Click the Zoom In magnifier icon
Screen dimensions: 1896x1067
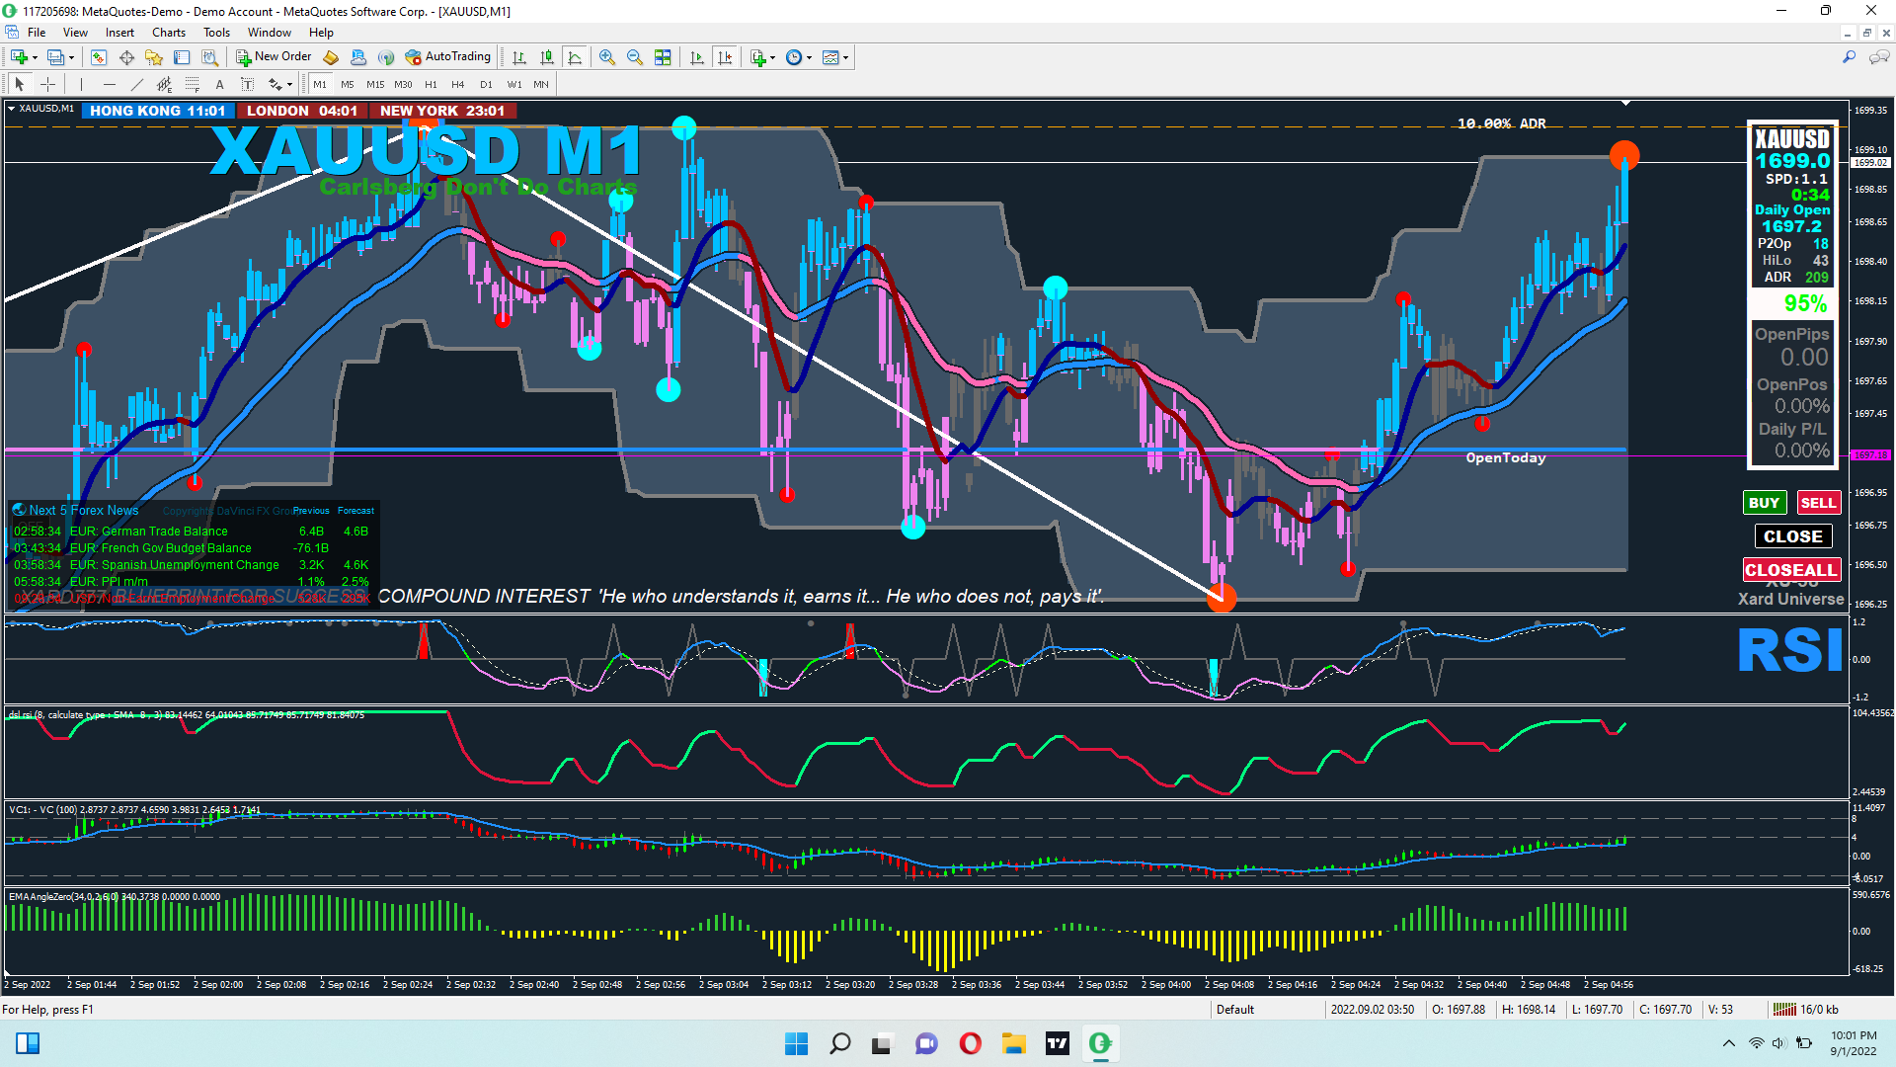[x=607, y=57]
